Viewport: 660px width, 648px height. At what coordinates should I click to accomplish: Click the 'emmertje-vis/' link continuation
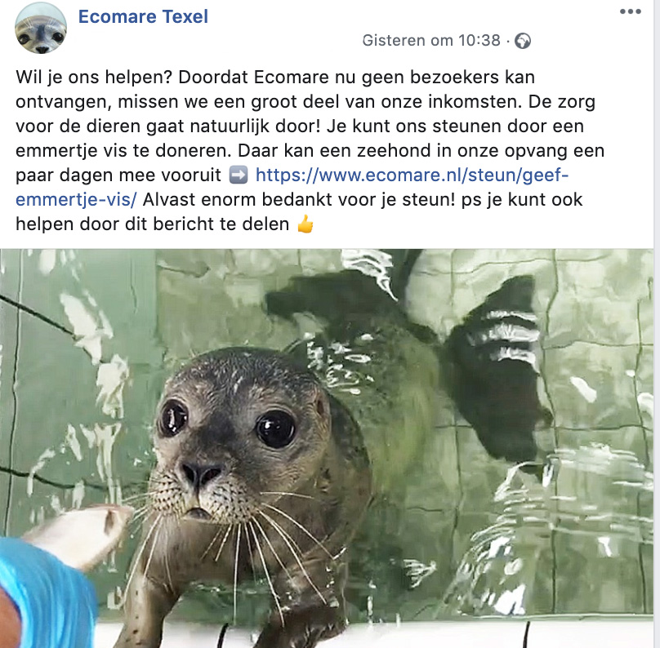coord(76,199)
